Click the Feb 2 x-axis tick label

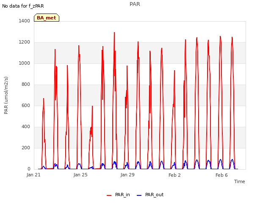[174, 175]
